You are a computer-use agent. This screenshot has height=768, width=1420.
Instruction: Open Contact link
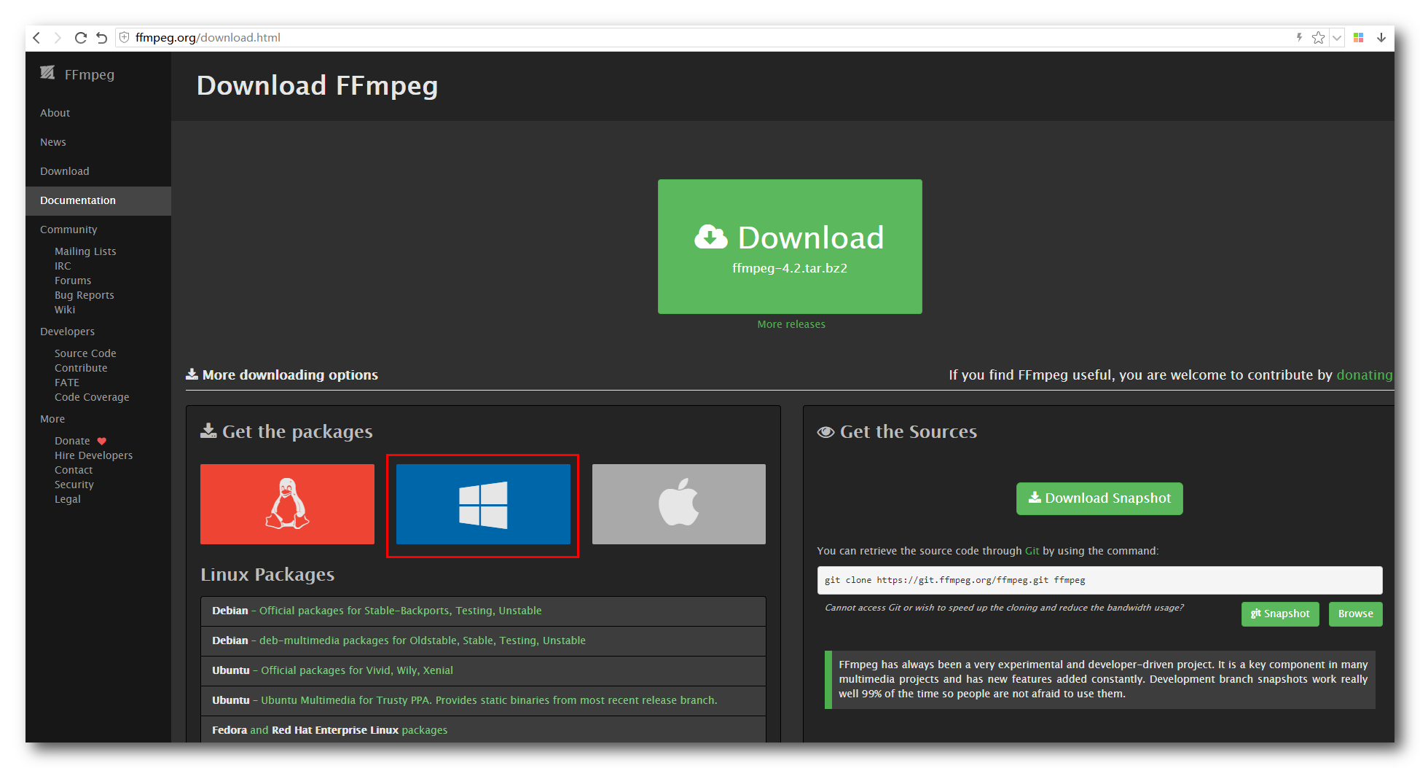(74, 470)
